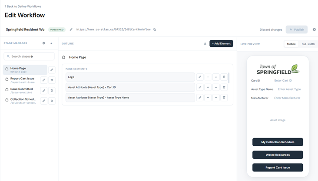Viewport: 318px width, 181px height.
Task: Focus the Search stages field
Action: [29, 56]
